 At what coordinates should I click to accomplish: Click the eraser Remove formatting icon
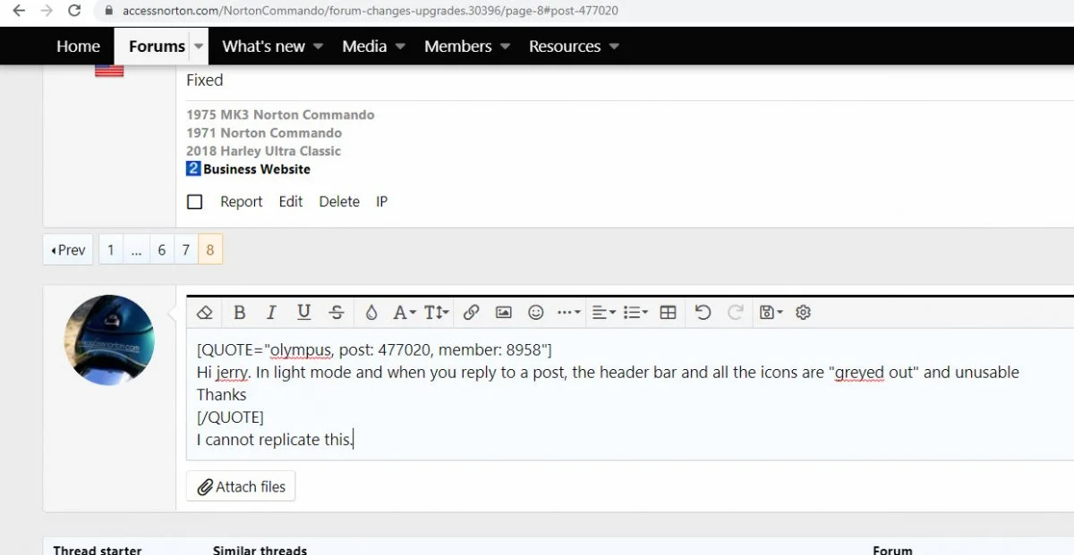(x=205, y=313)
